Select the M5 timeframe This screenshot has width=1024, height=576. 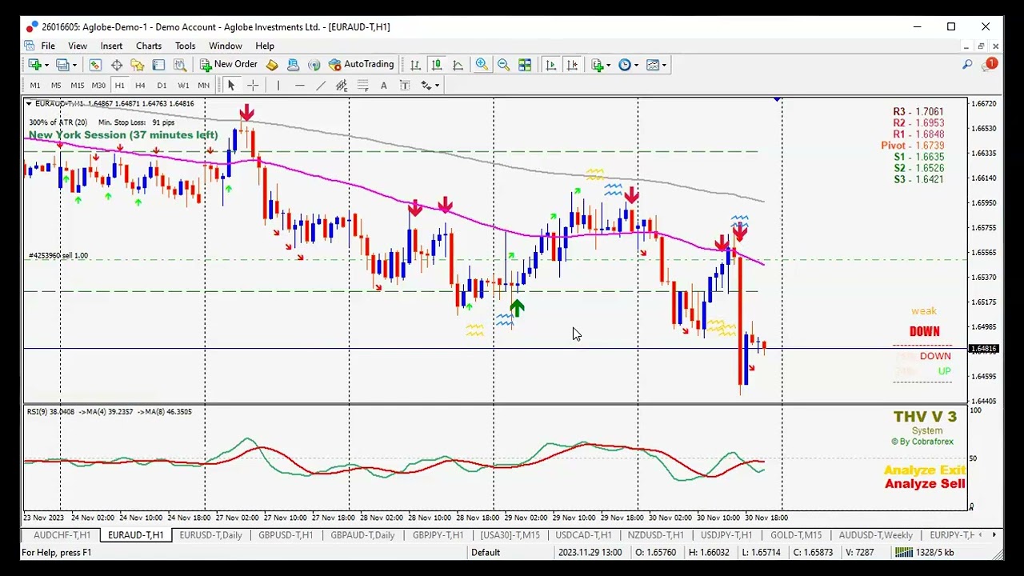(x=56, y=86)
